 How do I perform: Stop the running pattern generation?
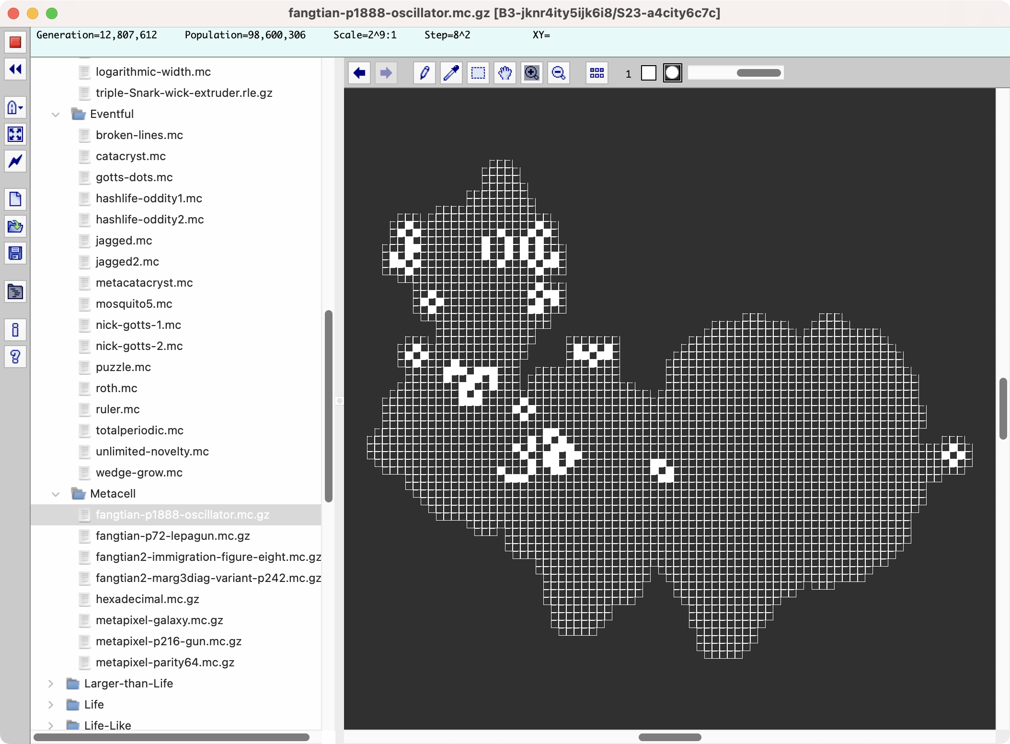tap(15, 42)
